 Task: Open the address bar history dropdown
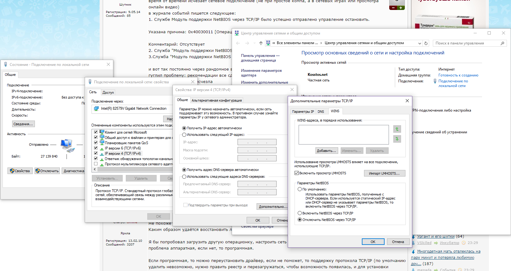pyautogui.click(x=420, y=43)
